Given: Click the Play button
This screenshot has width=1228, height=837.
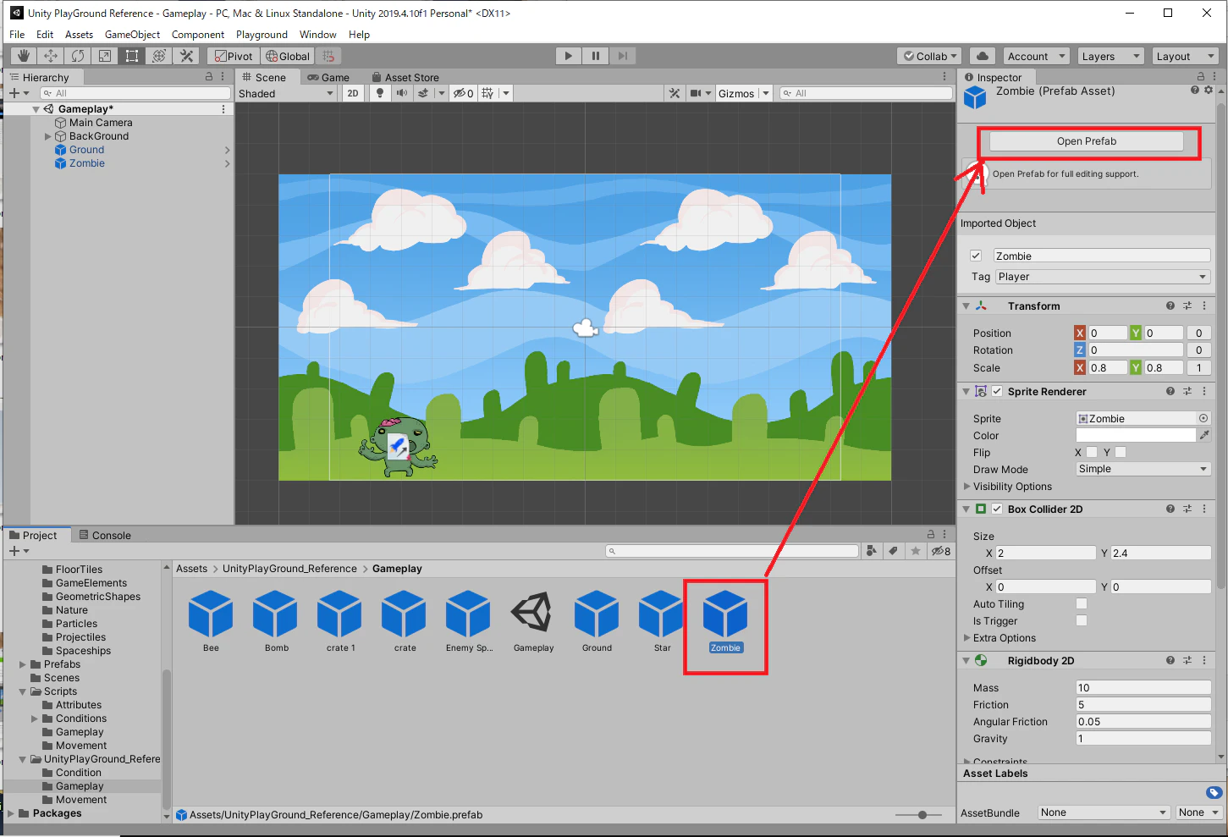Looking at the screenshot, I should 569,56.
